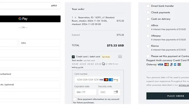Click the Apply coupon button
The height and width of the screenshot is (106, 189).
pyautogui.click(x=54, y=6)
